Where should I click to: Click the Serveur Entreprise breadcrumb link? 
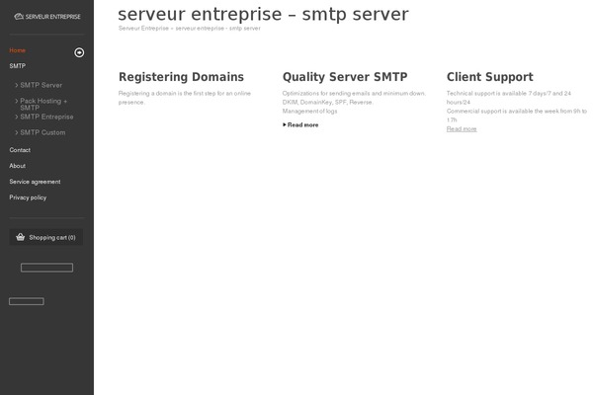pyautogui.click(x=143, y=29)
